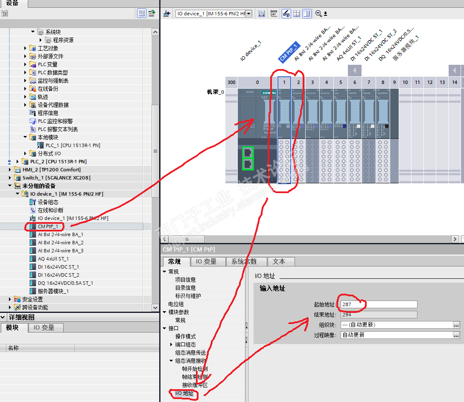Click the scroll-left arrow above slot 6
464x402 pixels.
click(x=355, y=71)
